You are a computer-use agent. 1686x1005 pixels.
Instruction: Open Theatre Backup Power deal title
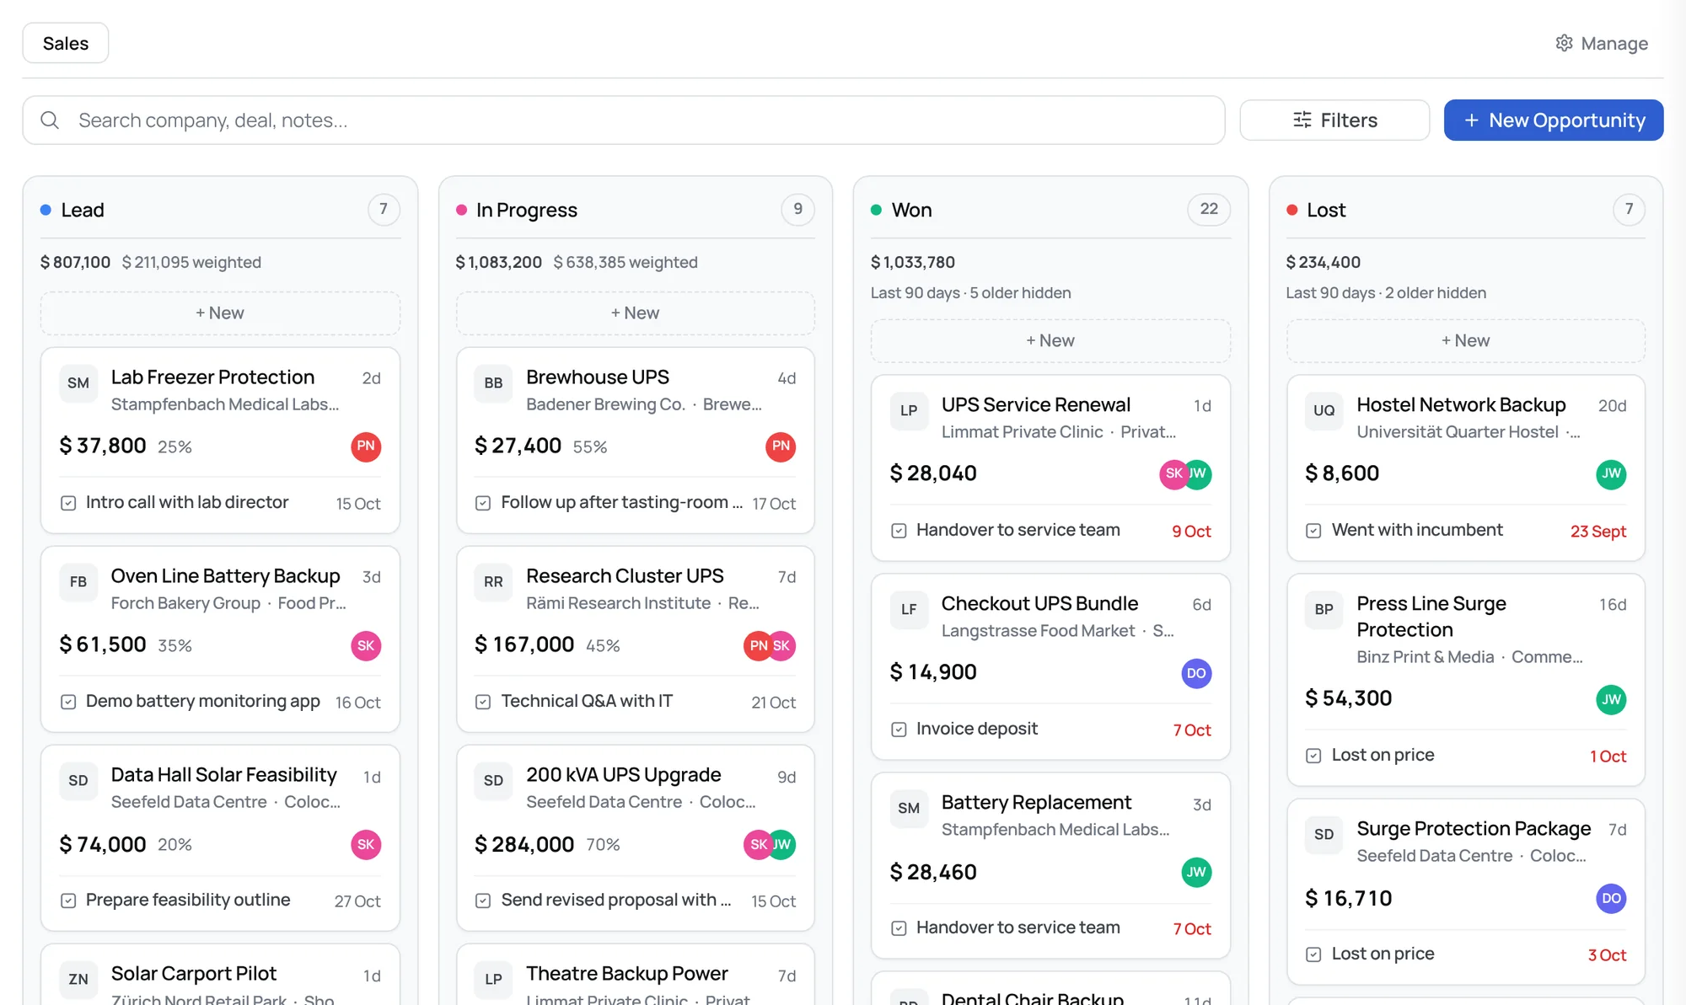(x=626, y=974)
